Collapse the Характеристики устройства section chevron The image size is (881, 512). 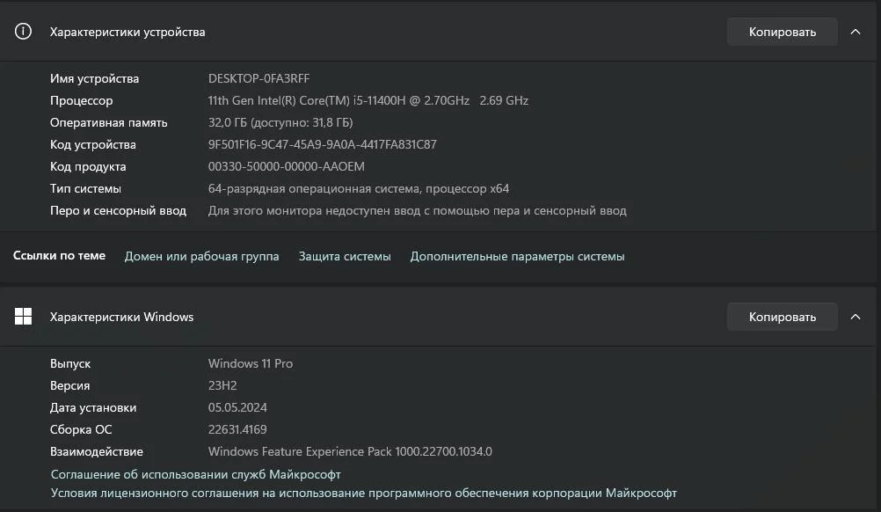[856, 32]
